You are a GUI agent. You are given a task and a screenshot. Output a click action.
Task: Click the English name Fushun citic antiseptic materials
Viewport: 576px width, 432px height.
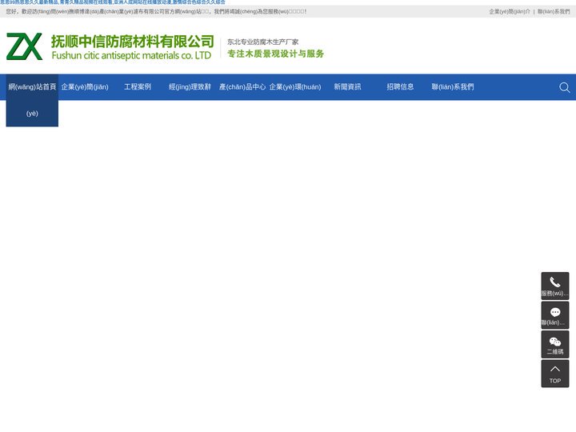[x=131, y=55]
